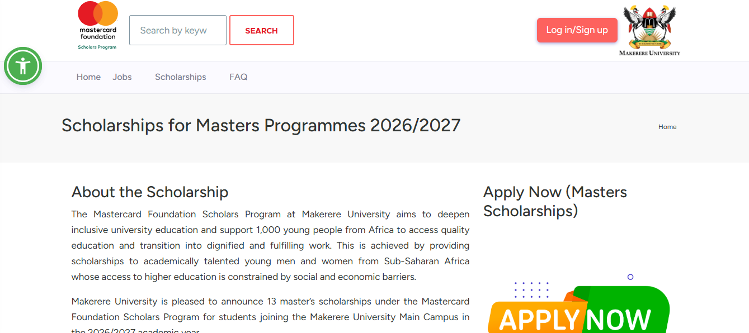Select the FAQ navigation item
The width and height of the screenshot is (749, 333).
click(238, 77)
